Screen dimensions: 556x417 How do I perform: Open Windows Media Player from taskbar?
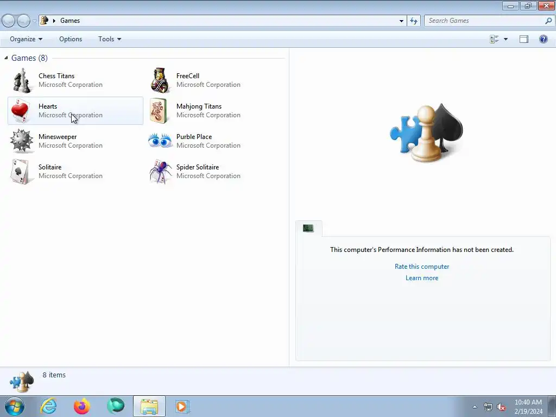pyautogui.click(x=182, y=406)
